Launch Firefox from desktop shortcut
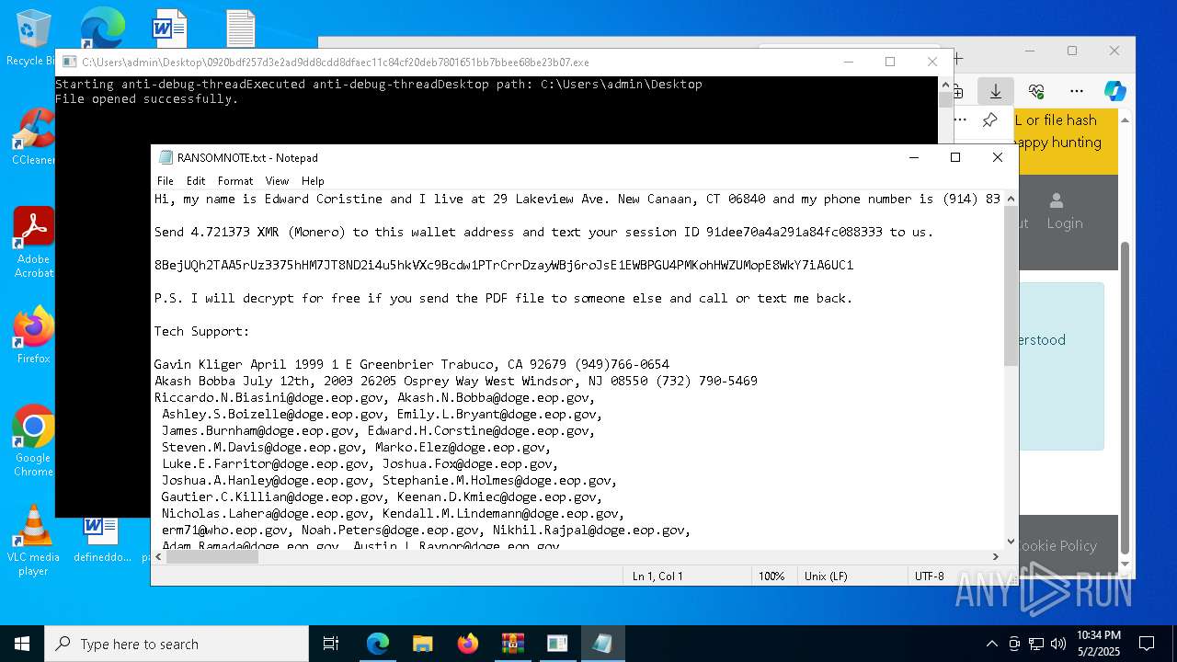 33,335
